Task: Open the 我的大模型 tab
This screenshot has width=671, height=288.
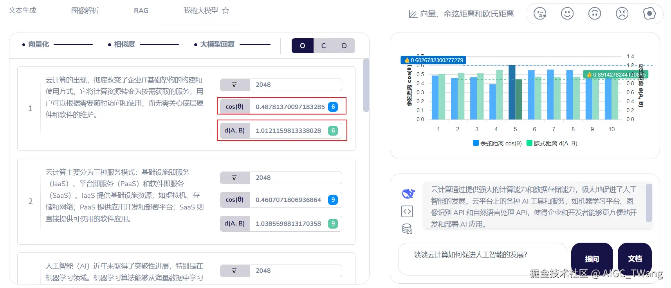Action: [201, 11]
